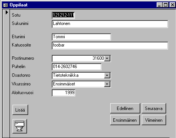Close the Oppilaat window
This screenshot has height=138, width=176.
tap(173, 5)
